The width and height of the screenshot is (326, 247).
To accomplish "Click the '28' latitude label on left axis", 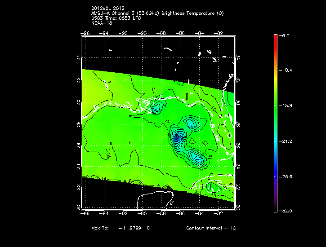I will [78, 124].
